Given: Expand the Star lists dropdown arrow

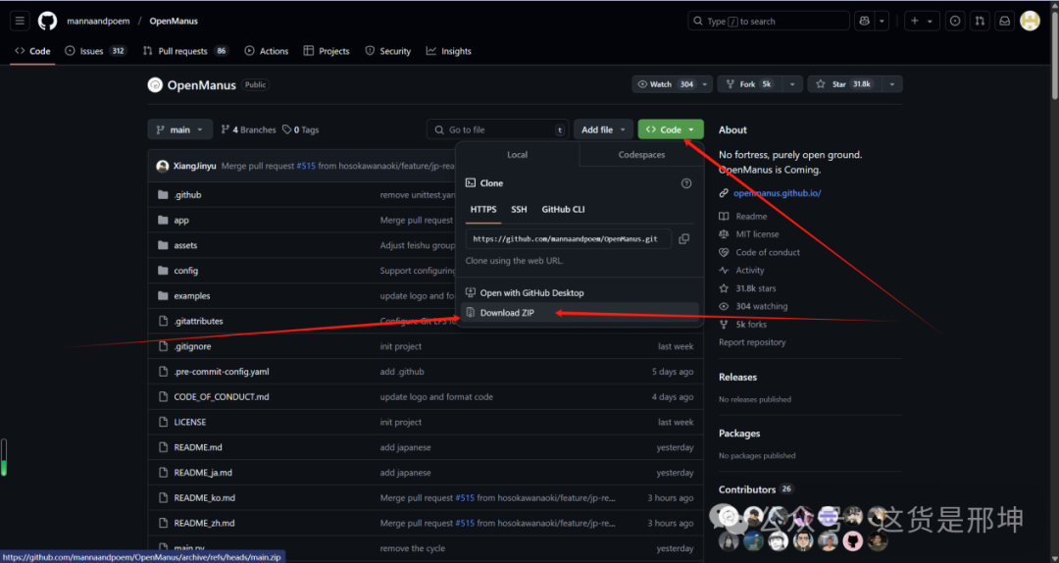Looking at the screenshot, I should (892, 84).
